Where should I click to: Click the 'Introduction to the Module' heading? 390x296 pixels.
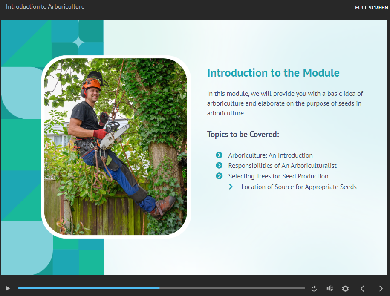273,72
